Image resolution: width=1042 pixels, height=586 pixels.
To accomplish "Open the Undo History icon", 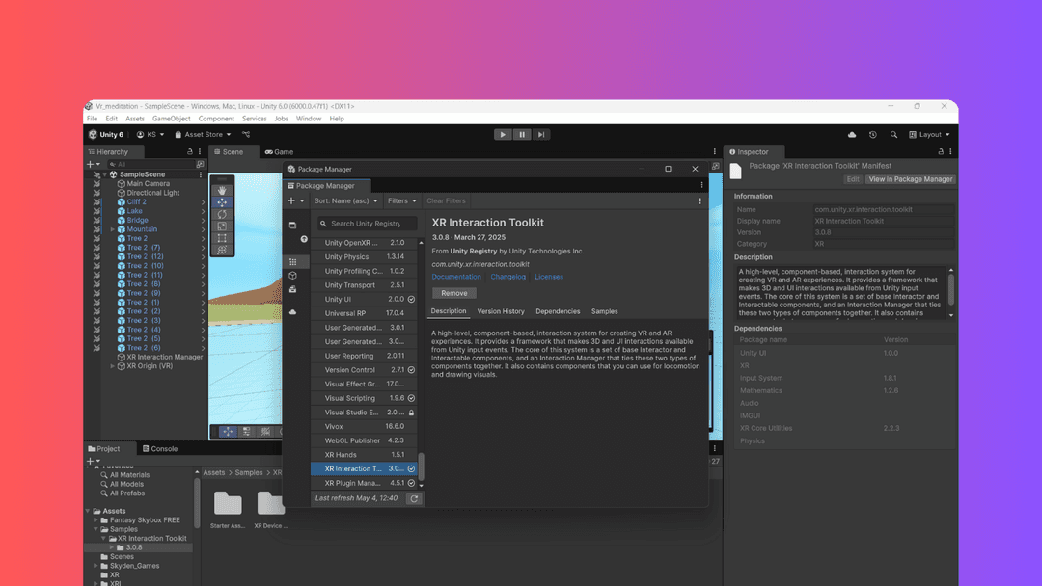I will pos(872,135).
